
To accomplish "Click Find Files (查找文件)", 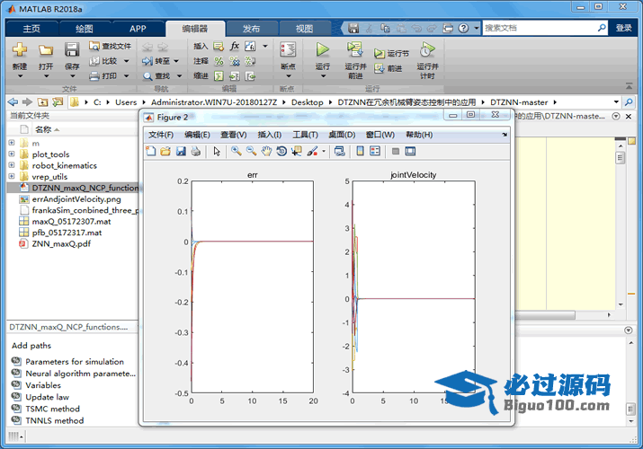I will [110, 46].
